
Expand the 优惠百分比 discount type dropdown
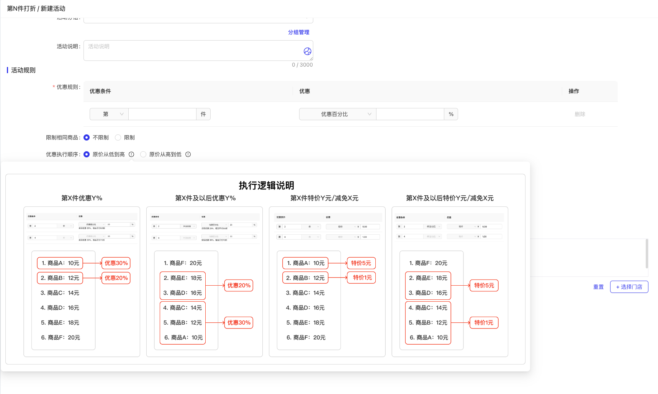point(337,114)
